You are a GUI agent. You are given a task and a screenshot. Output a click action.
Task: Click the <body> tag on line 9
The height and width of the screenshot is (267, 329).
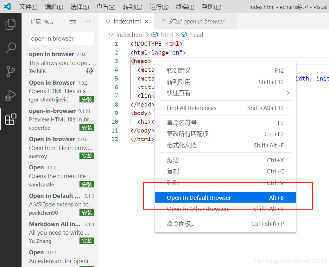140,113
